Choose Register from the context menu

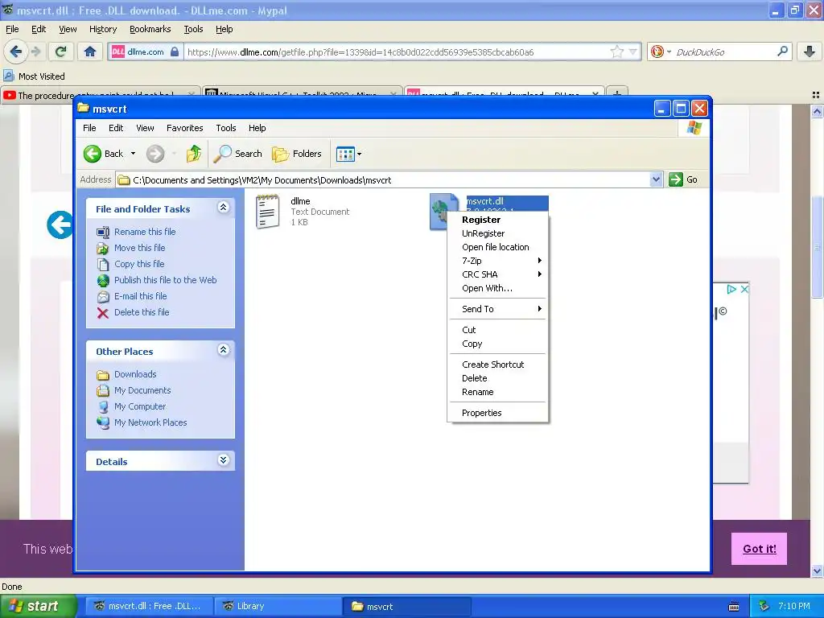click(497, 220)
